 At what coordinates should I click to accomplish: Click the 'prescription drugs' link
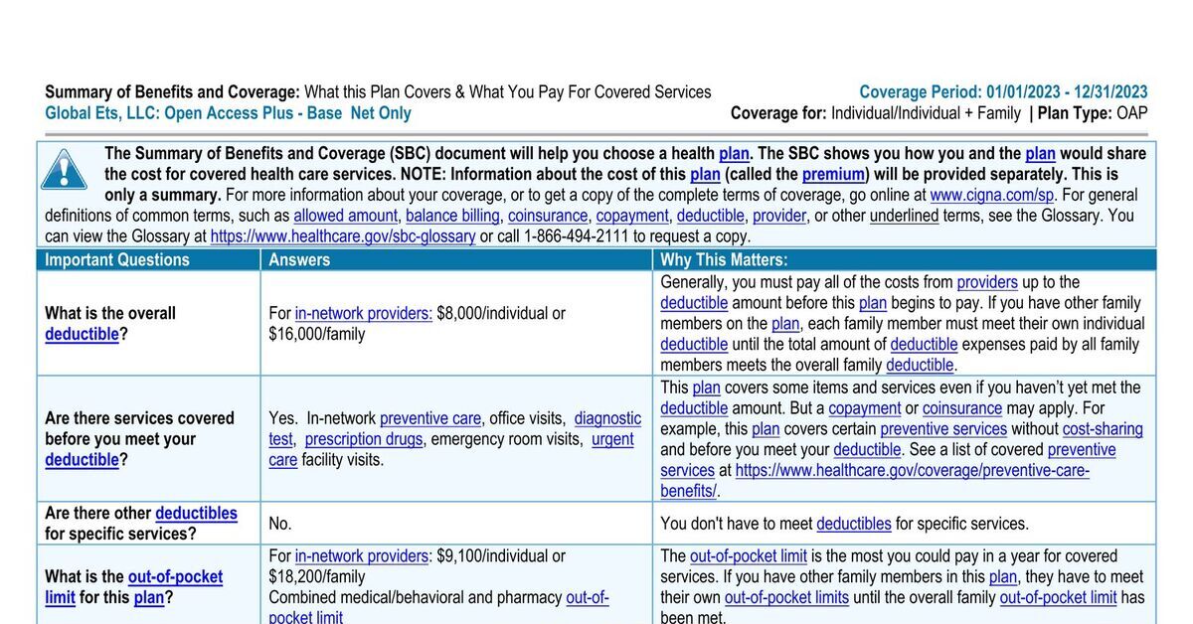coord(364,439)
